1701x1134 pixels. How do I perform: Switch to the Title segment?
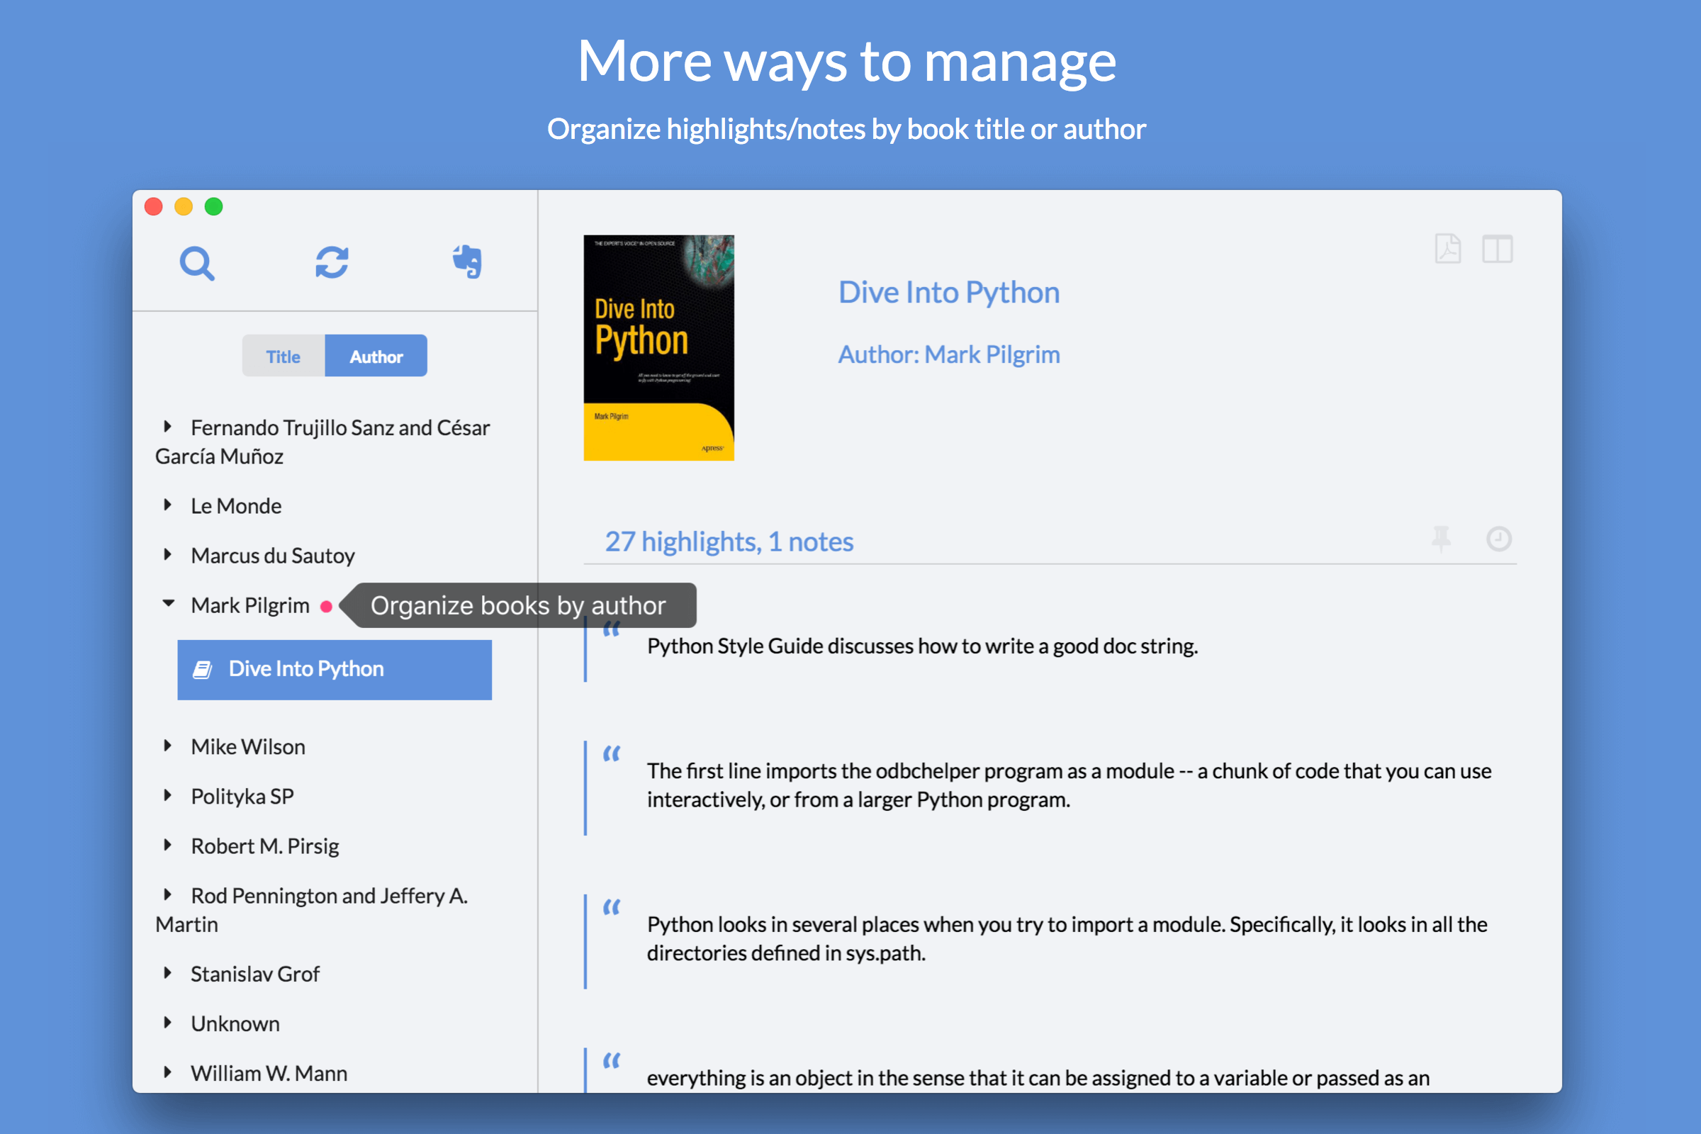click(x=283, y=356)
